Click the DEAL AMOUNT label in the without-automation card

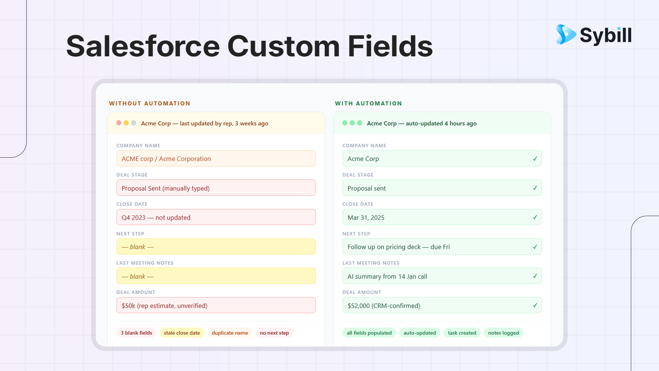[136, 292]
